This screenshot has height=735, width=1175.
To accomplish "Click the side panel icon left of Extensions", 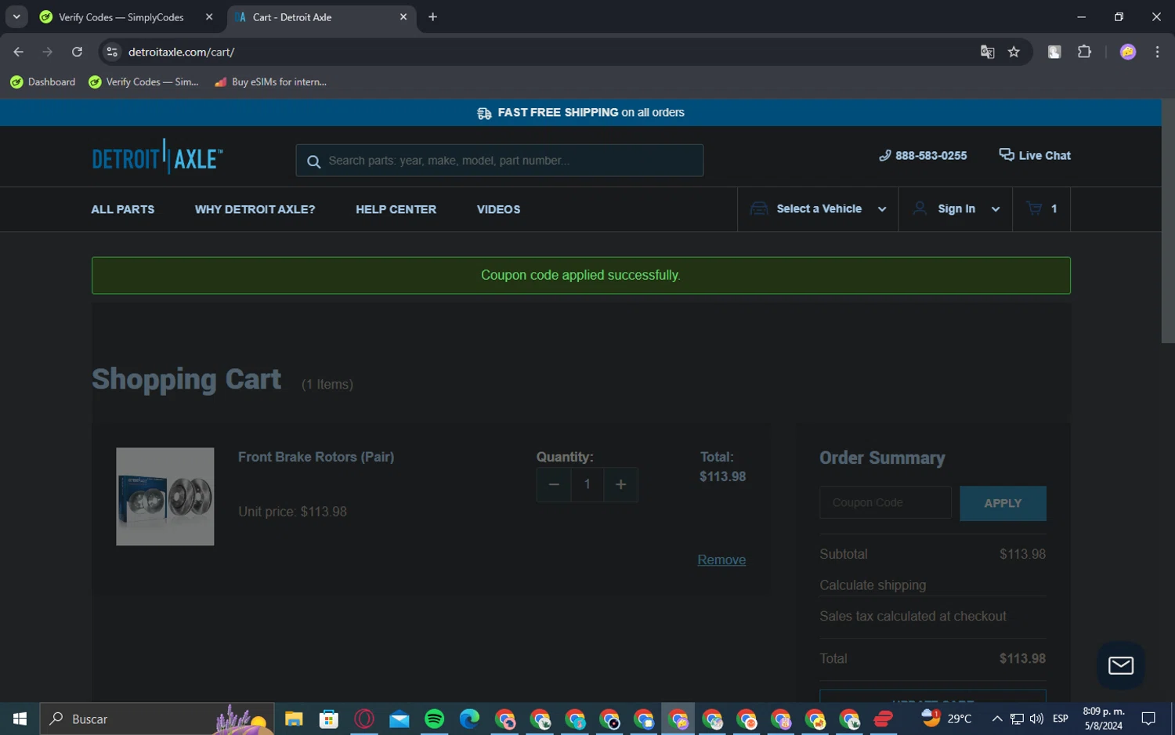I will tap(1054, 52).
